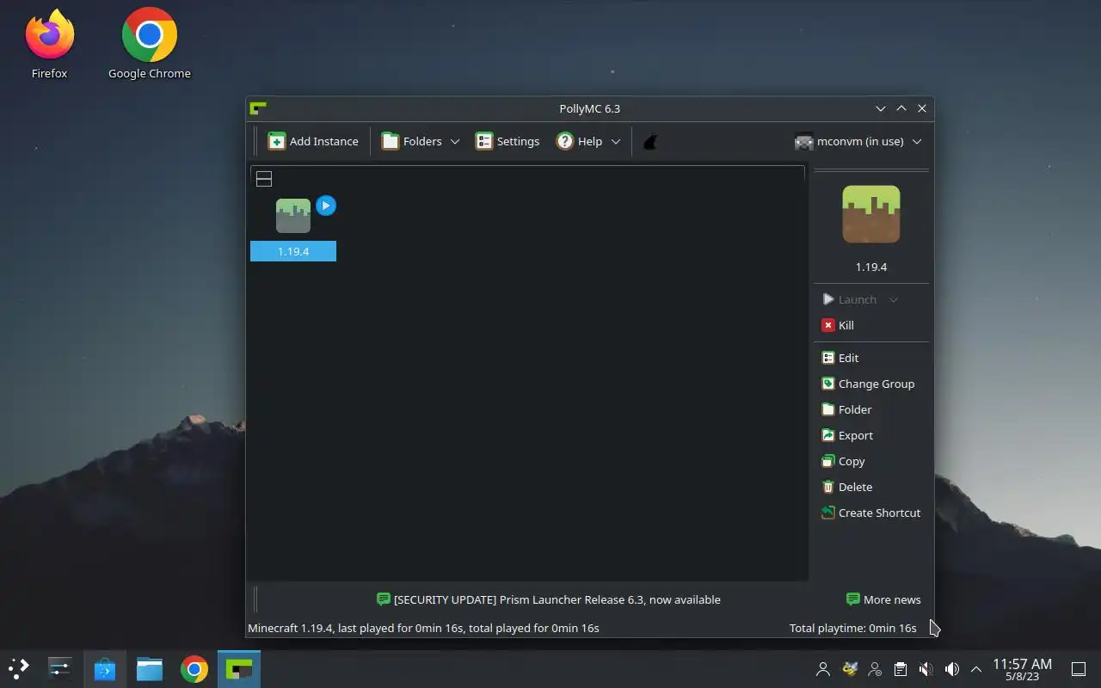Viewport: 1101px width, 688px height.
Task: Copy the selected instance
Action: (843, 461)
